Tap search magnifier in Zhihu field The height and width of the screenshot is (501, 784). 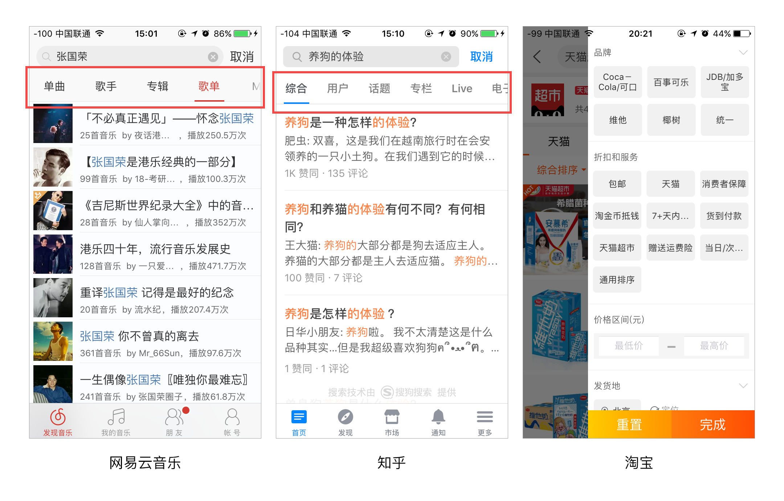coord(297,57)
